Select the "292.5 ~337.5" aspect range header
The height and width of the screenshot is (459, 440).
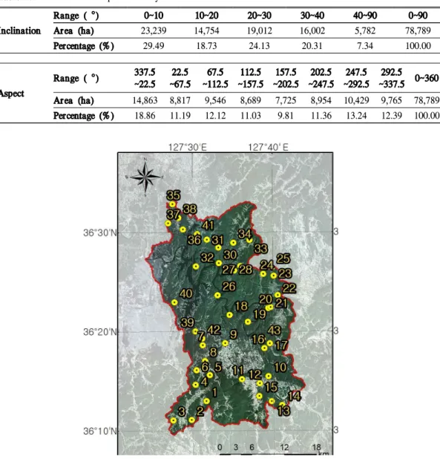pyautogui.click(x=392, y=78)
